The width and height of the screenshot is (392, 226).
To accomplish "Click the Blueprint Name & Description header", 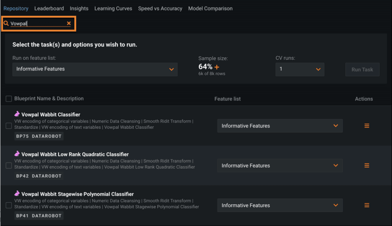I will [49, 98].
